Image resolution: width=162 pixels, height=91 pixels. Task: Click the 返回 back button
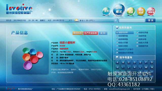point(103,33)
